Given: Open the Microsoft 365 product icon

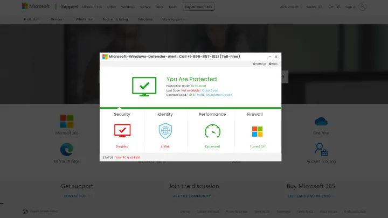Looking at the screenshot, I should 67,121.
